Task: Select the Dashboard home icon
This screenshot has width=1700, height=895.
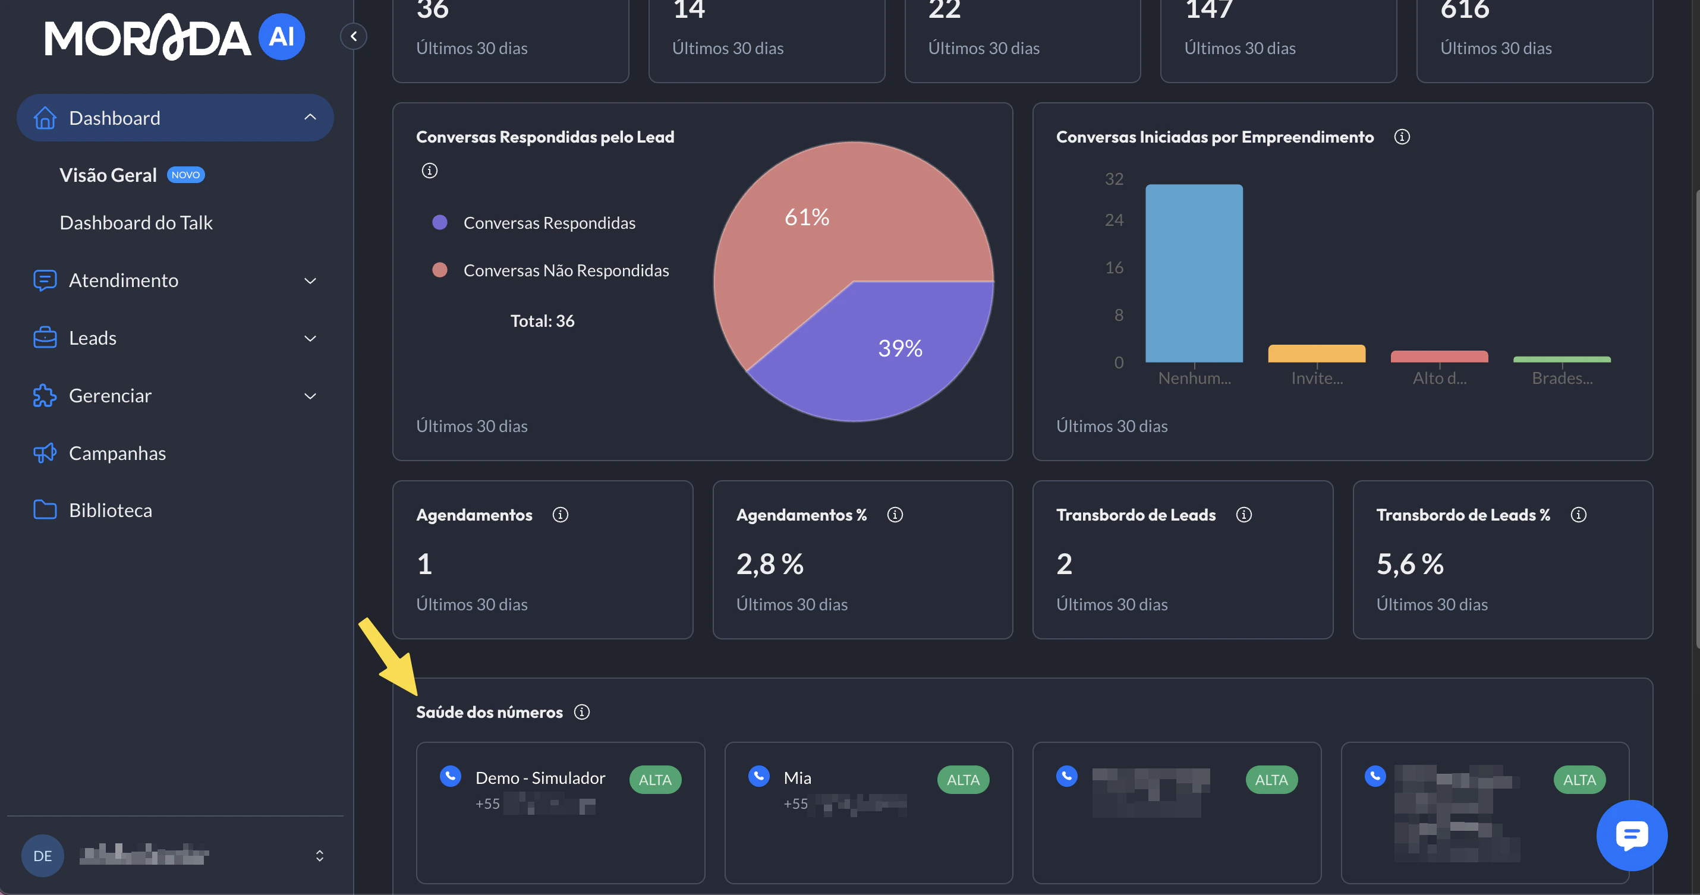Action: coord(44,118)
